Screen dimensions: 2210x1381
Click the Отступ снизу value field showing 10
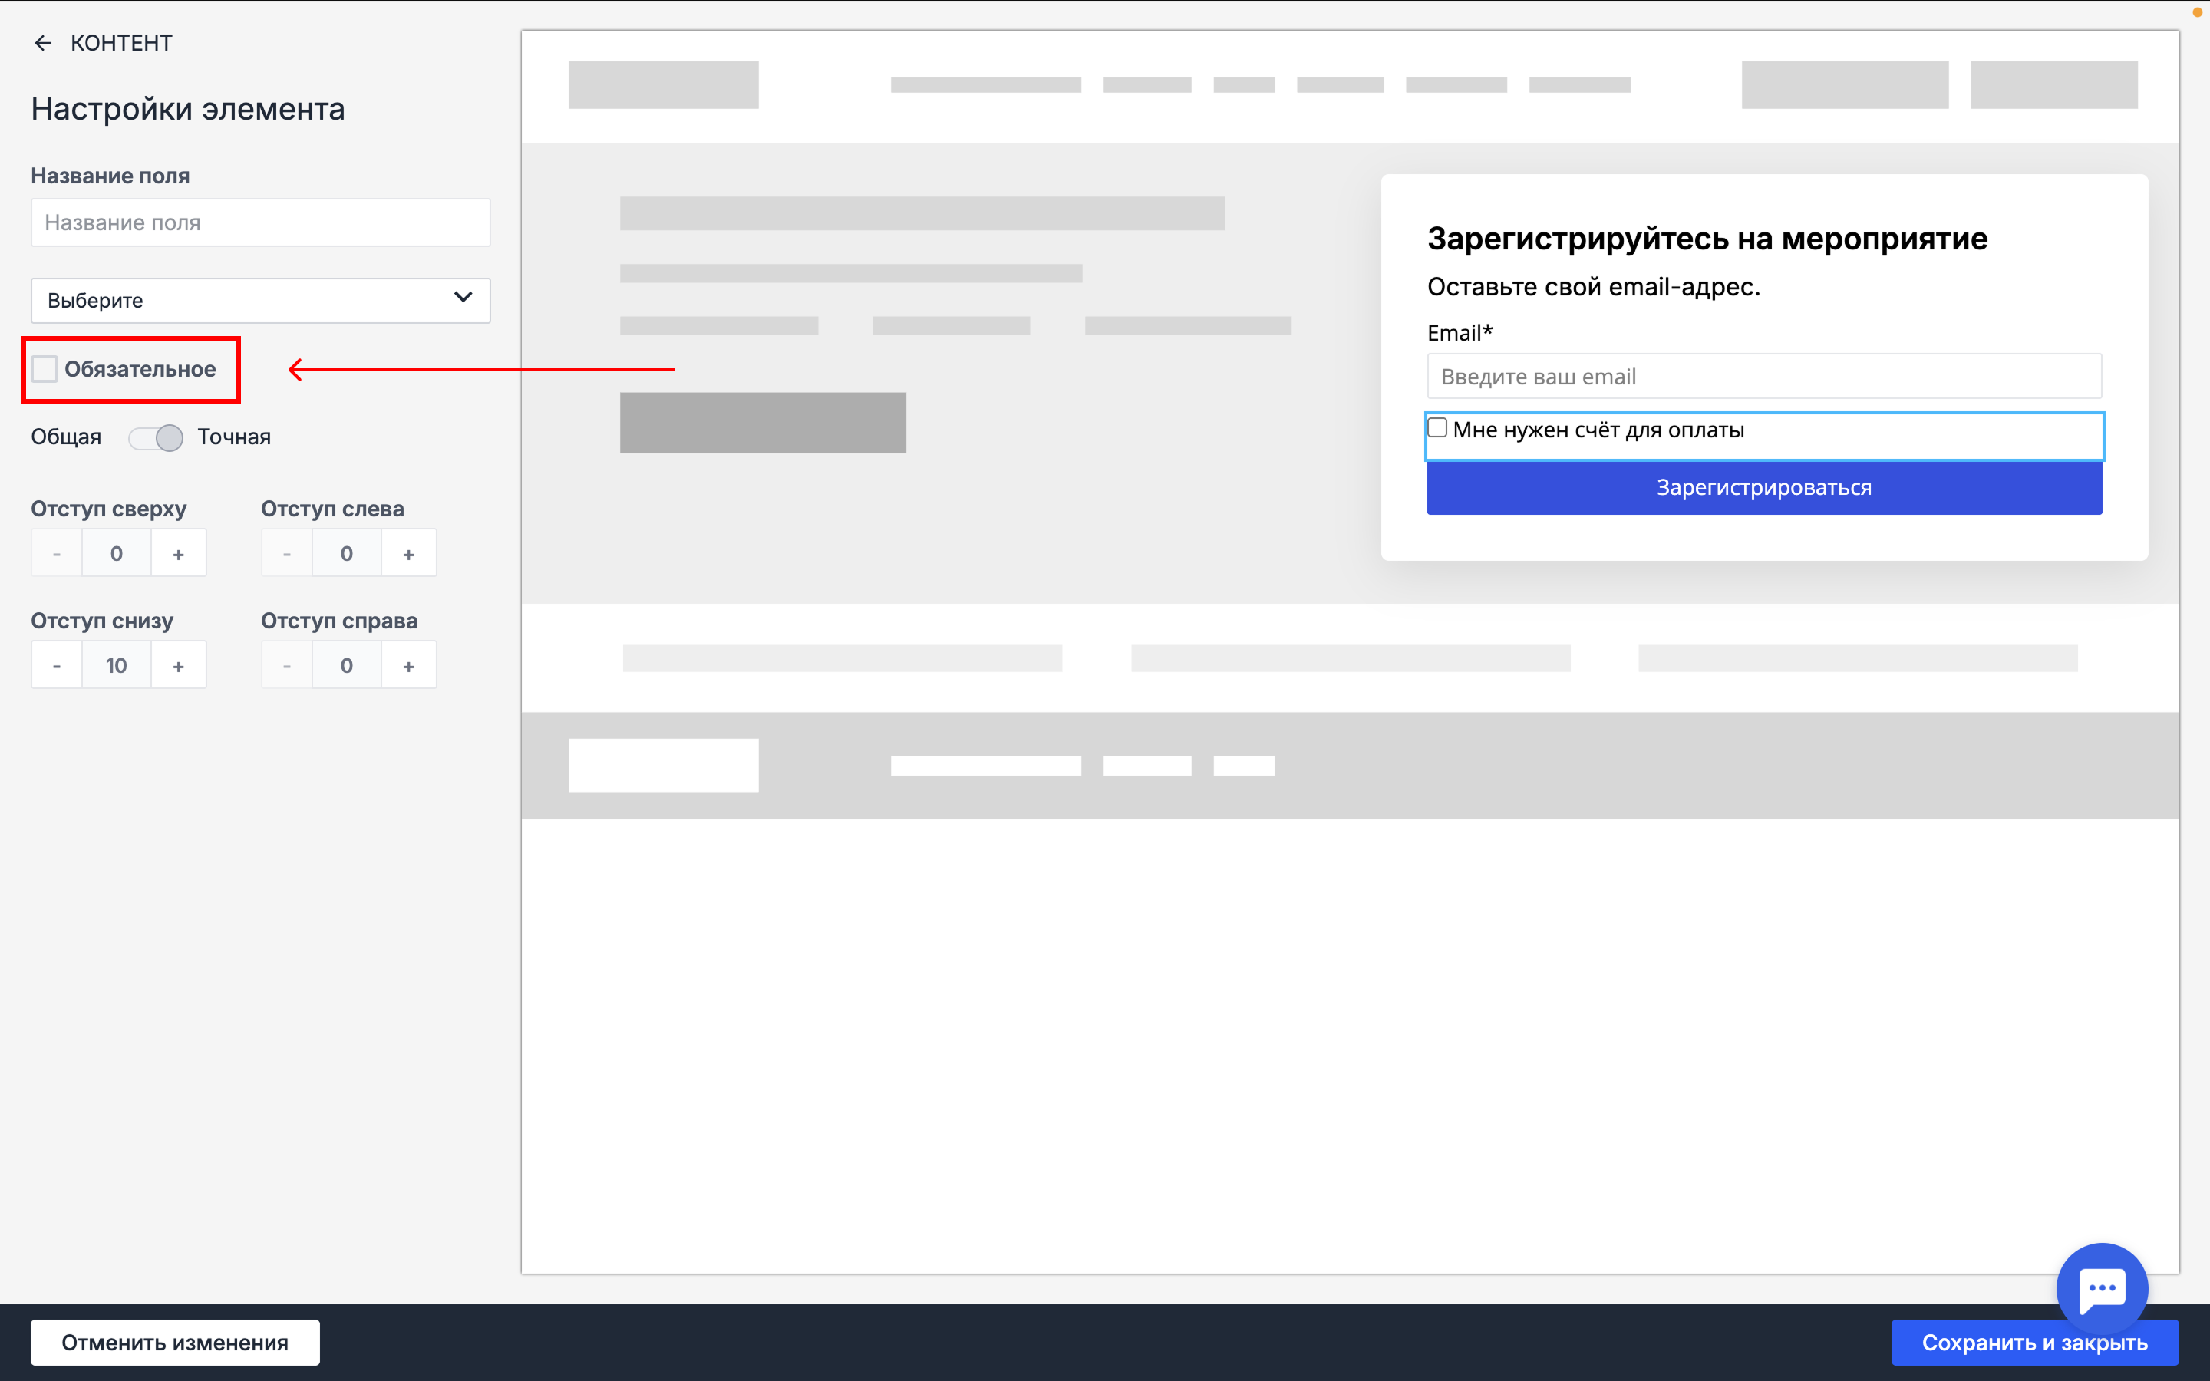(117, 666)
